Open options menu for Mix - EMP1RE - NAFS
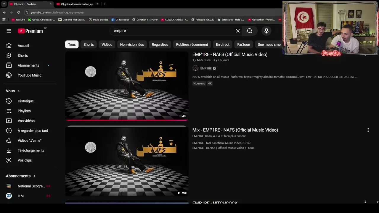379x213 pixels. 368,130
